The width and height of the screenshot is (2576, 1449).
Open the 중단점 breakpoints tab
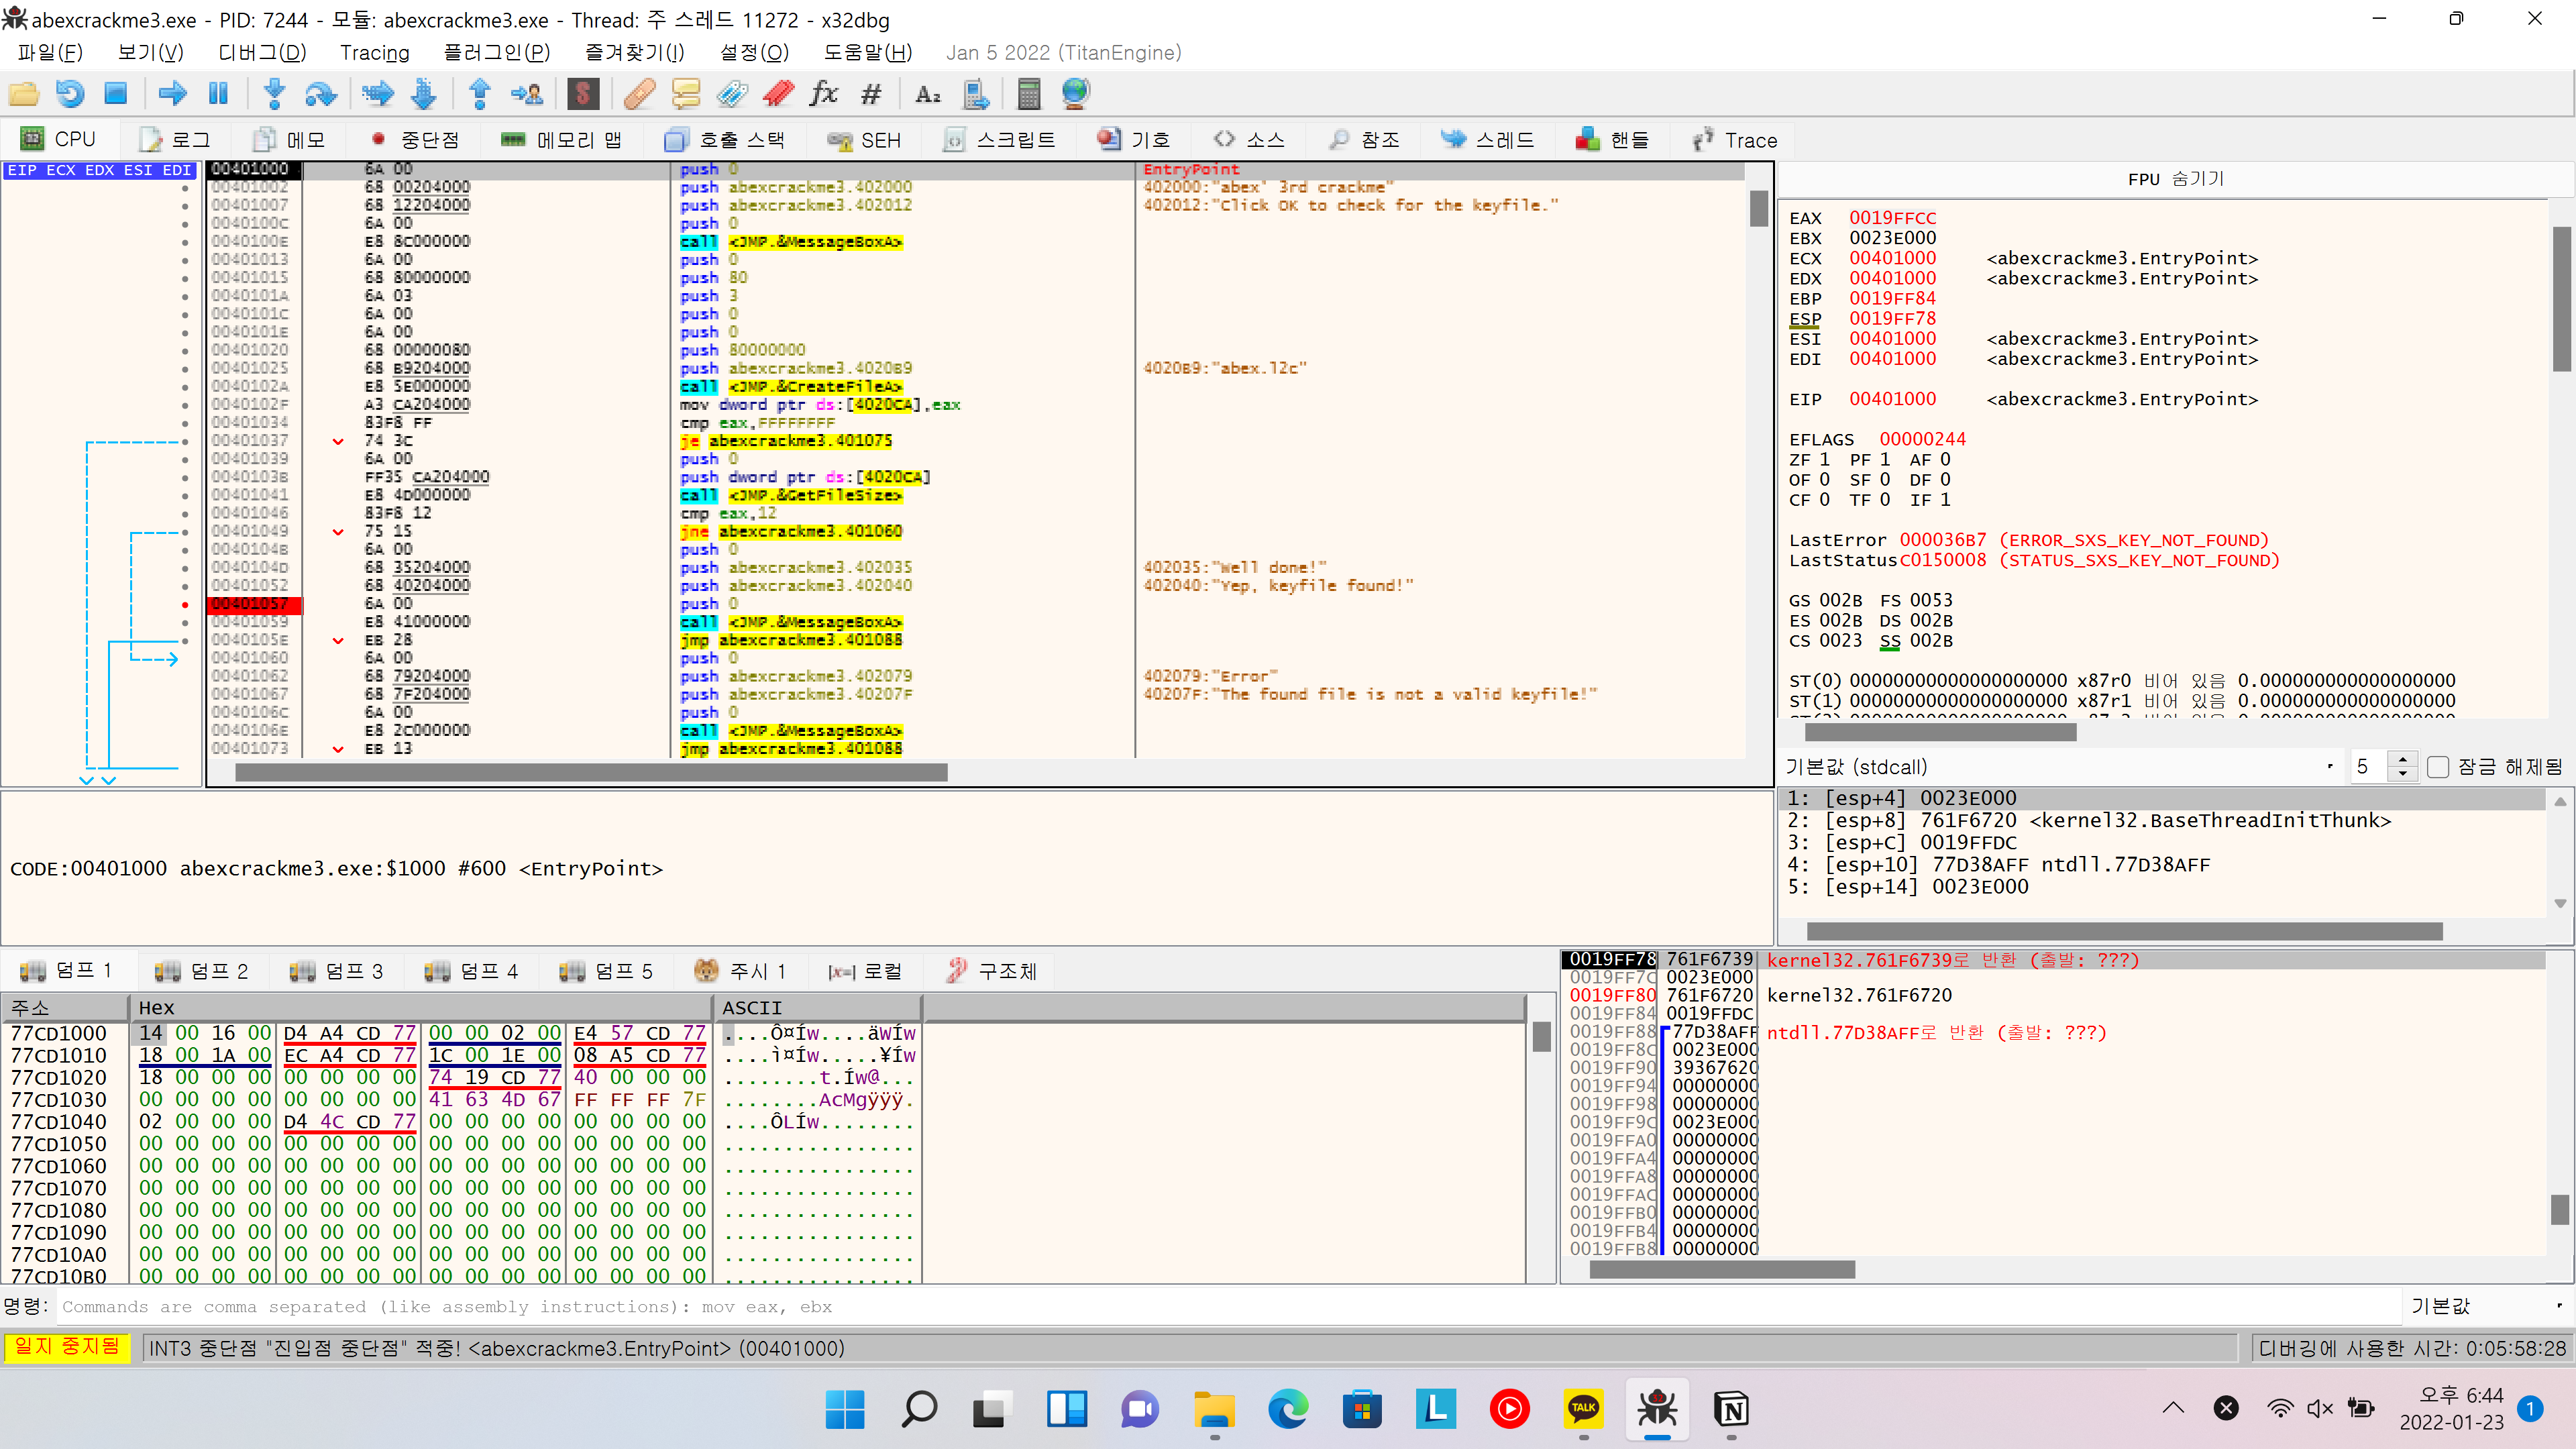click(x=415, y=139)
